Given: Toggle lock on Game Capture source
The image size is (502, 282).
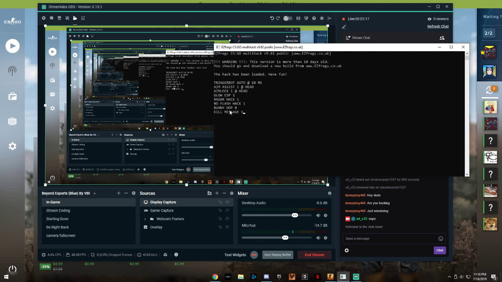Looking at the screenshot, I should pyautogui.click(x=220, y=210).
